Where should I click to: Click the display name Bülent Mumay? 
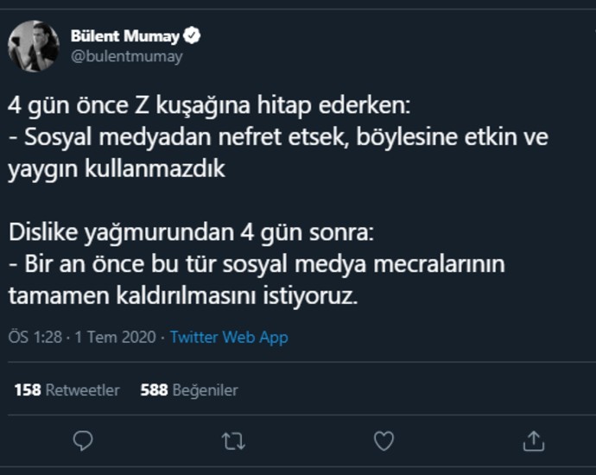click(x=124, y=36)
